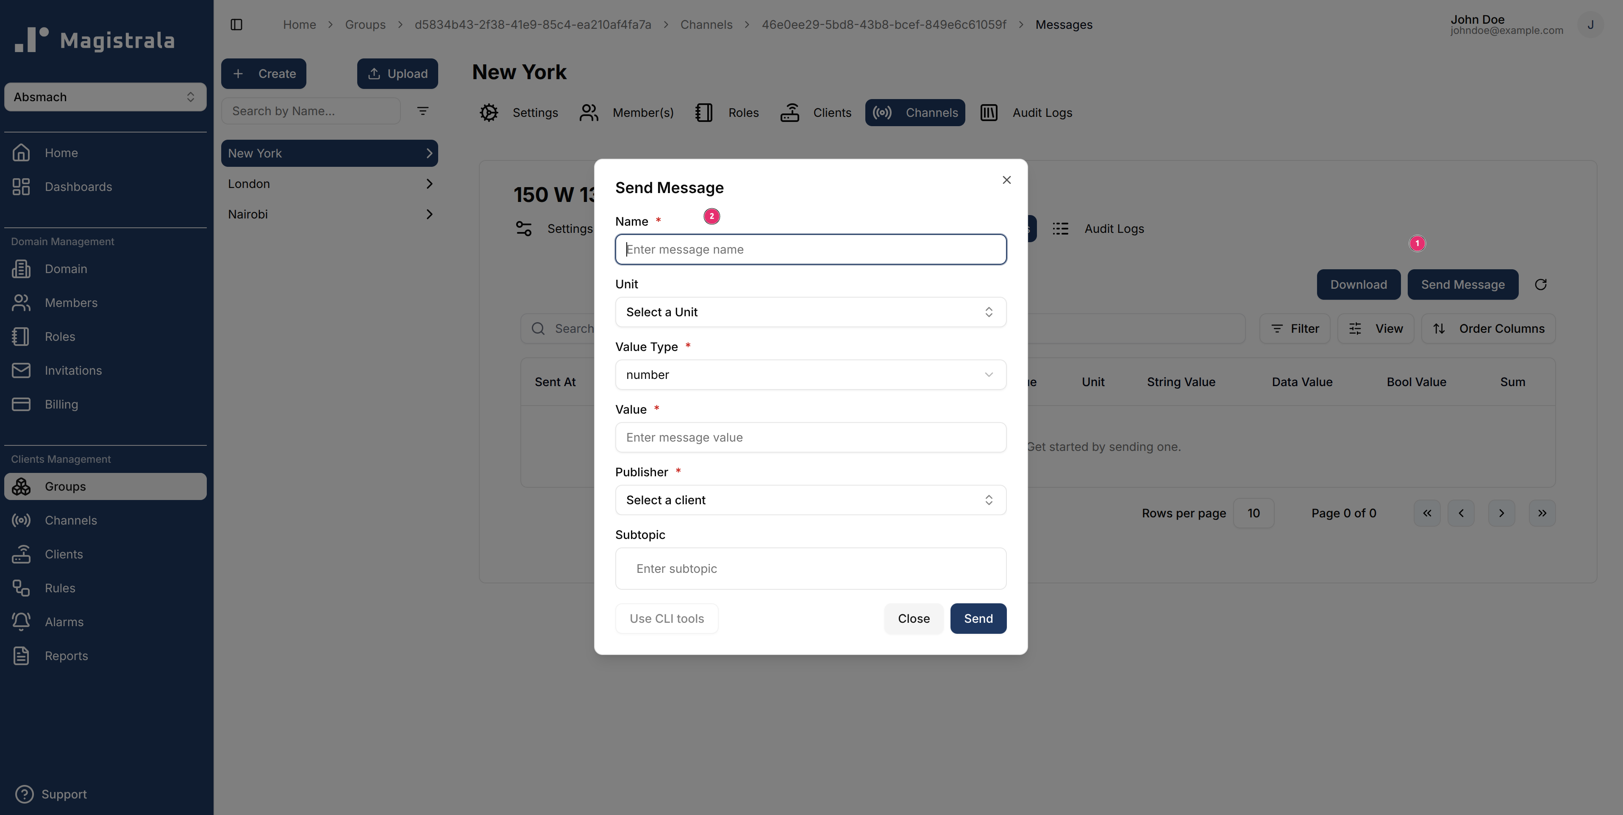
Task: Click Use CLI tools button
Action: [x=667, y=619]
